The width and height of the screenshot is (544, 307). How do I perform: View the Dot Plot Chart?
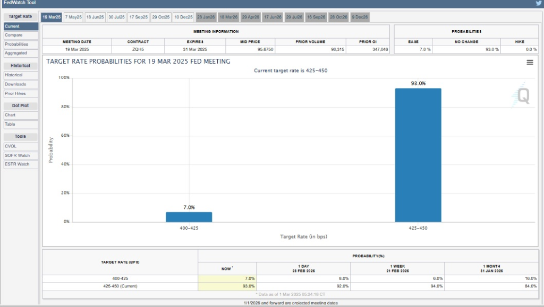click(x=20, y=115)
